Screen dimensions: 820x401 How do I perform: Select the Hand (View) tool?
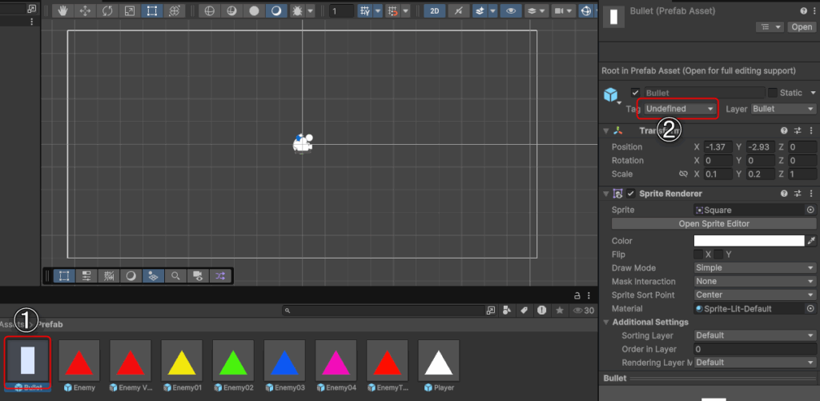(62, 11)
